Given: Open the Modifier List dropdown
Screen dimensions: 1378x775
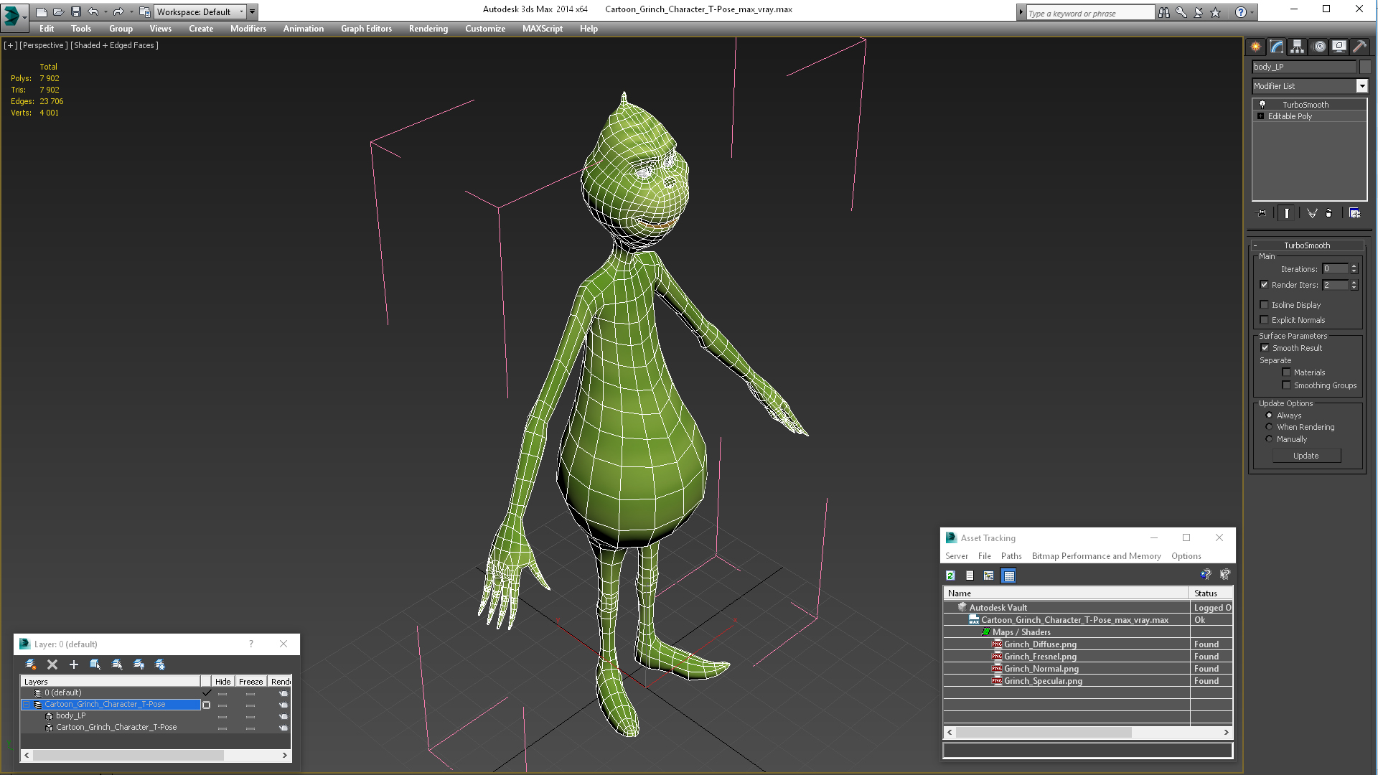Looking at the screenshot, I should pyautogui.click(x=1361, y=86).
